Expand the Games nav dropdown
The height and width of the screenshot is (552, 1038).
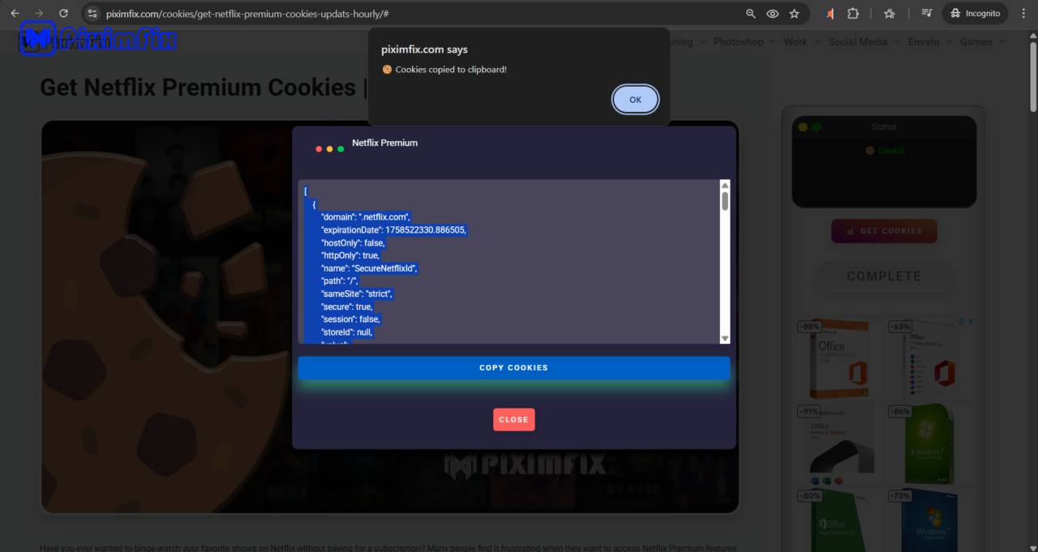[x=982, y=42]
